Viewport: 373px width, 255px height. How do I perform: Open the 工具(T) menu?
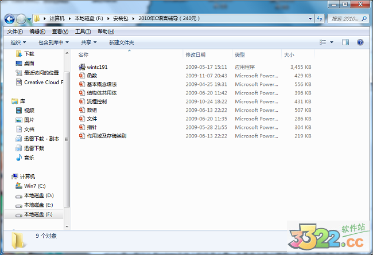[83, 32]
